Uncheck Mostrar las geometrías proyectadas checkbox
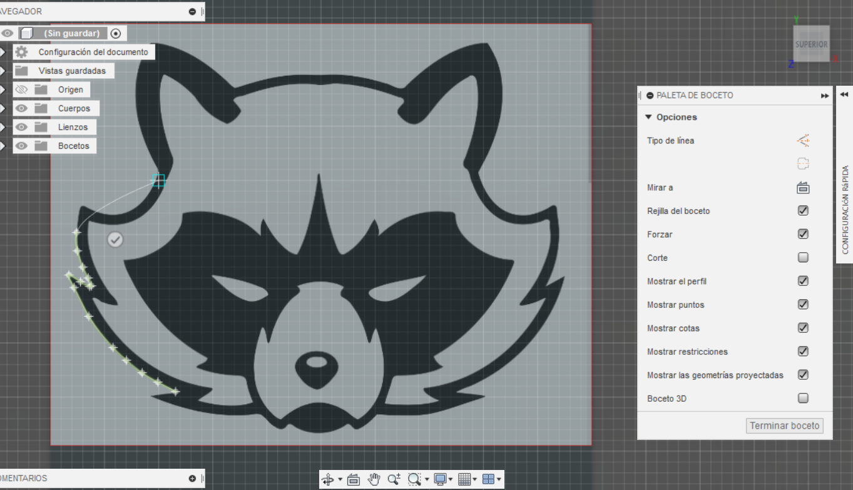Screen dimensions: 853x490 tap(804, 375)
